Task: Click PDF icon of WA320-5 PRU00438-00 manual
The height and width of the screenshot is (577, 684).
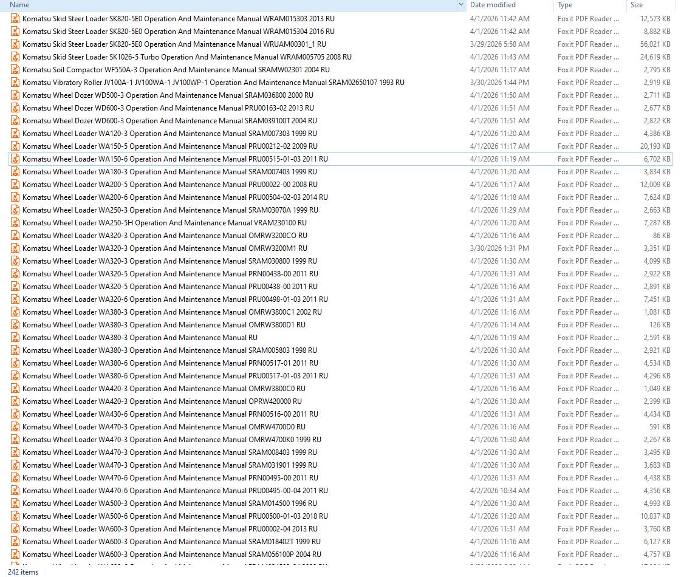Action: click(15, 287)
